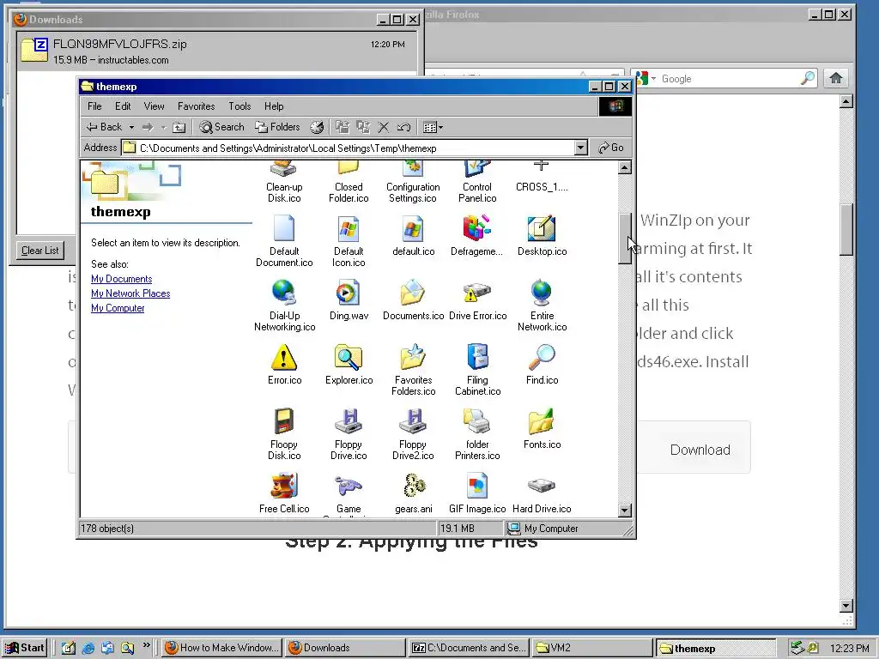Click the Move To toolbar icon

342,127
